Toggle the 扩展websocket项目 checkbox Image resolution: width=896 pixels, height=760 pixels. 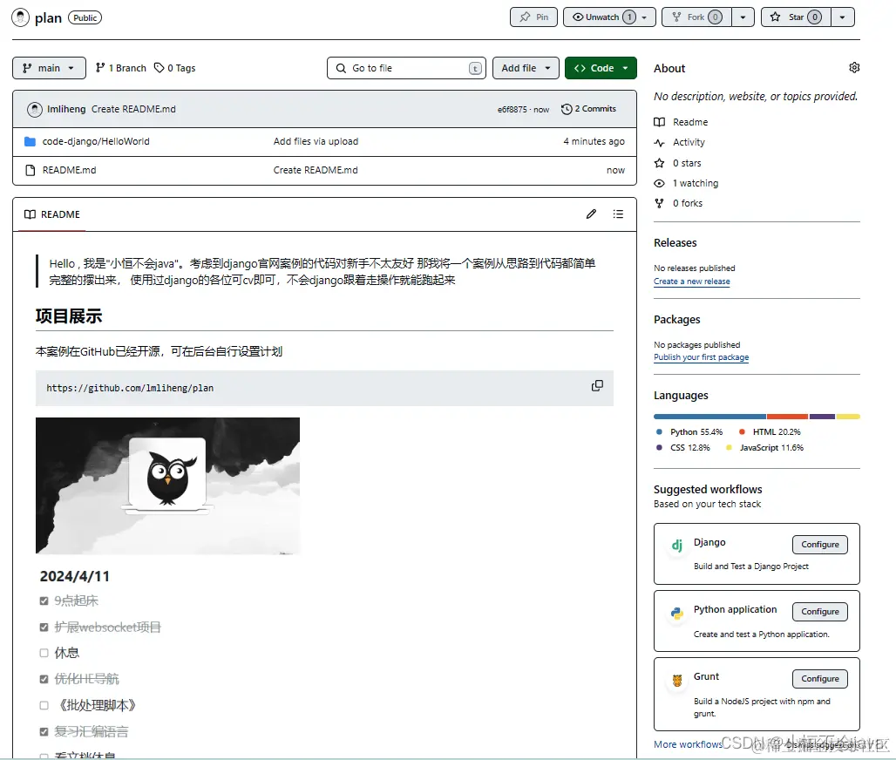44,627
